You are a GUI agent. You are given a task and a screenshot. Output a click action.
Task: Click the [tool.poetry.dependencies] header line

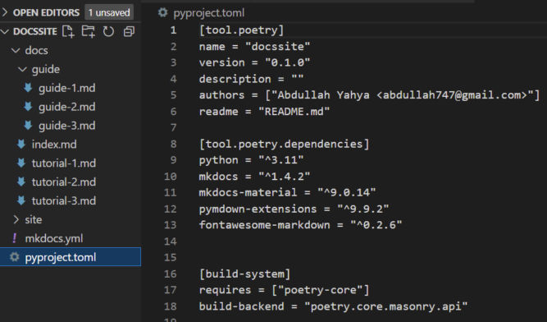pos(284,144)
